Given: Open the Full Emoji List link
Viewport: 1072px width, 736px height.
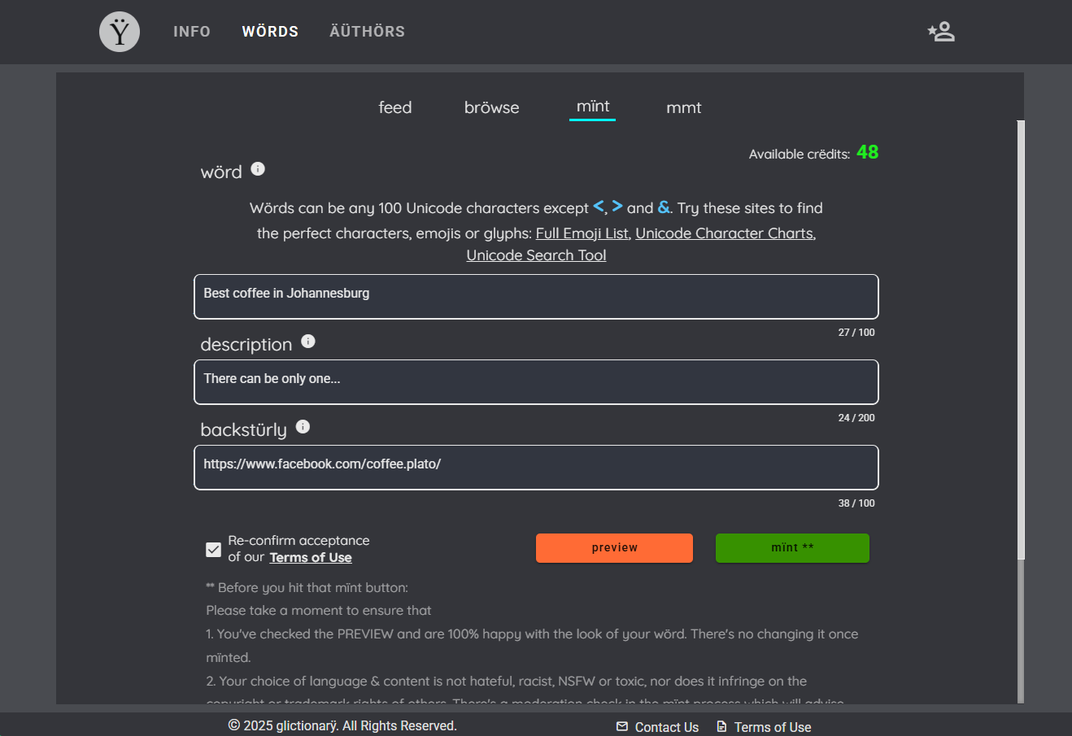Looking at the screenshot, I should 582,233.
